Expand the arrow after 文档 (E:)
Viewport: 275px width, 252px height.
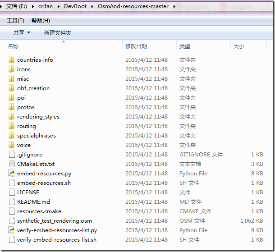(x=33, y=7)
